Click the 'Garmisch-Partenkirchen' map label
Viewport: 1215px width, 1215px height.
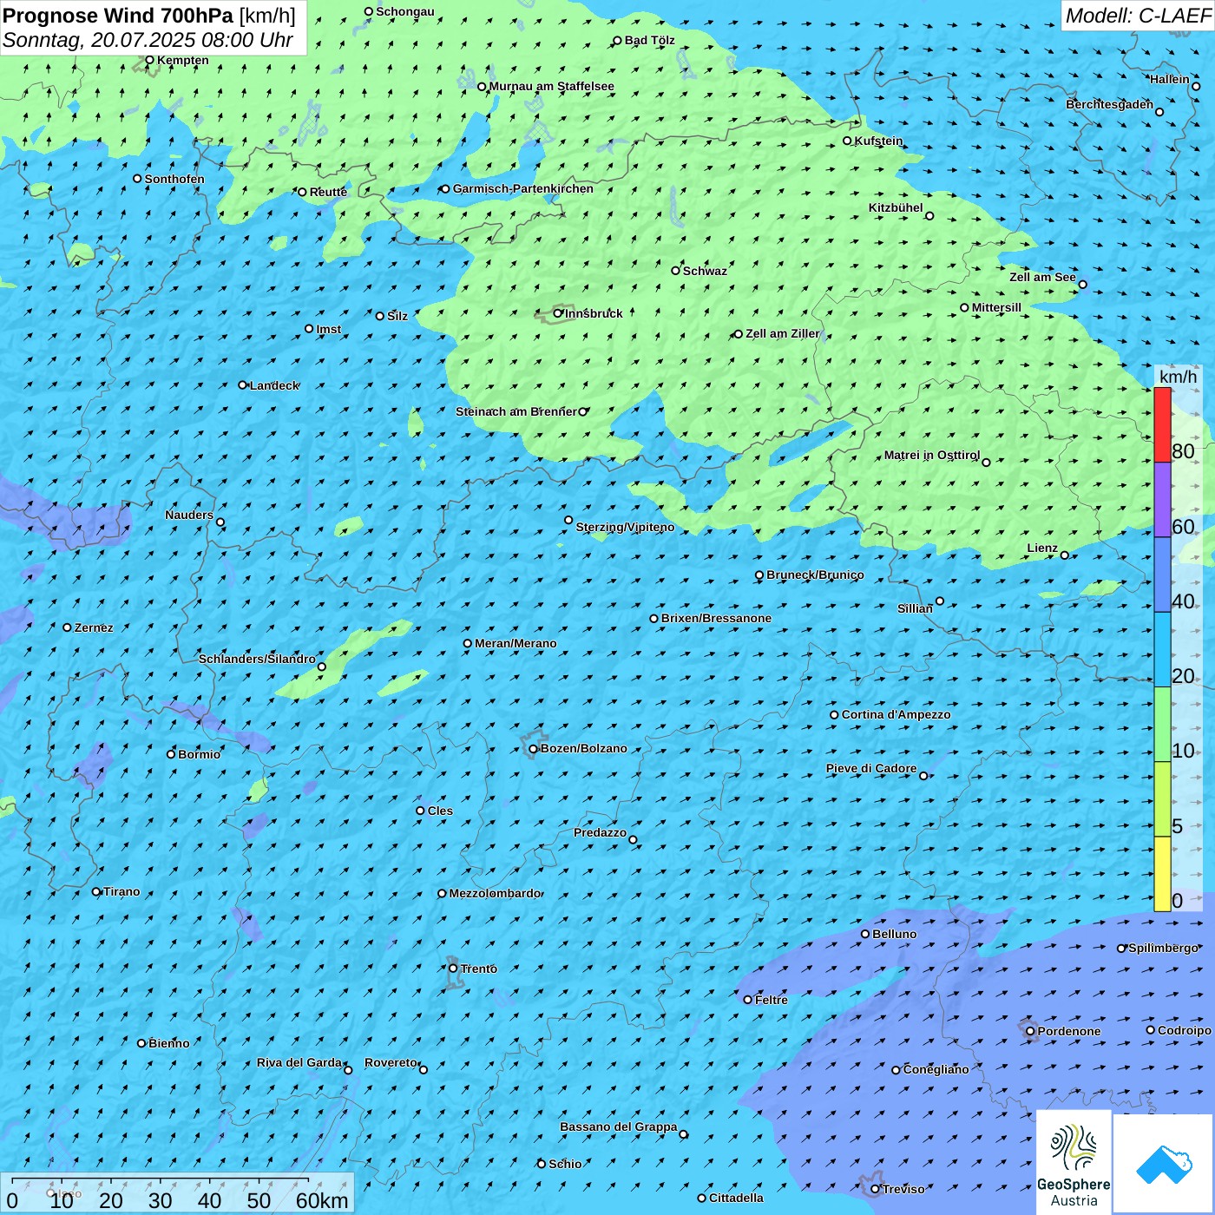click(523, 188)
